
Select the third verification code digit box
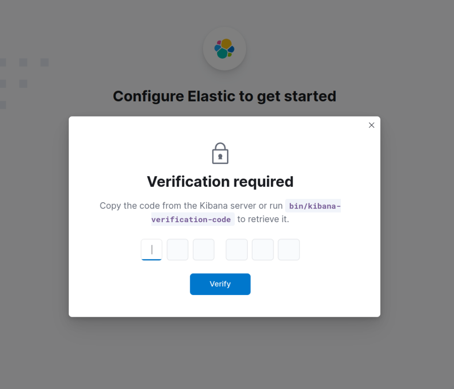pyautogui.click(x=204, y=250)
